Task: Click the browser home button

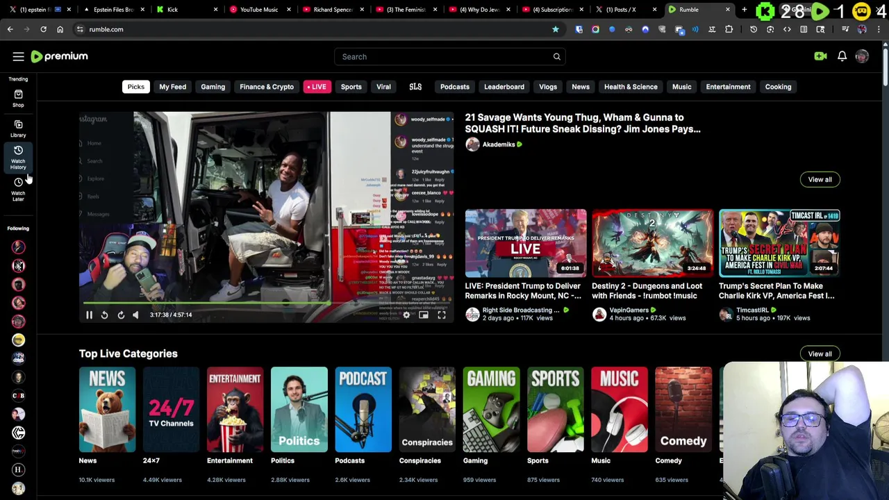Action: pos(60,29)
